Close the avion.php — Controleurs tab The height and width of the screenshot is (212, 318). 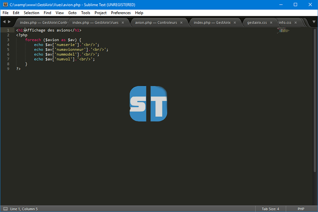(181, 23)
